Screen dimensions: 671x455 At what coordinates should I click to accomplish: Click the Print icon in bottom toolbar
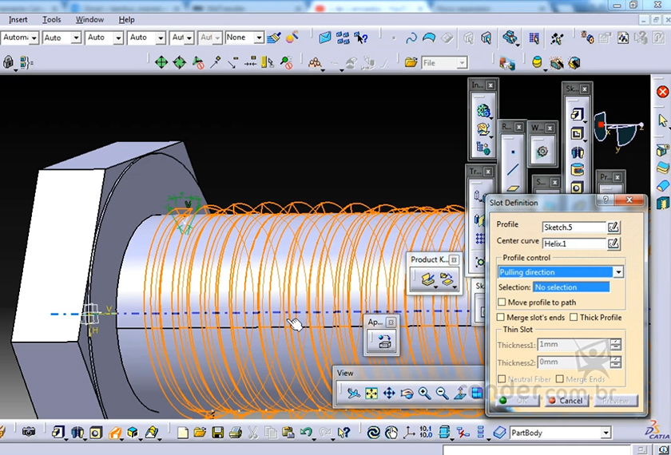[x=235, y=433]
